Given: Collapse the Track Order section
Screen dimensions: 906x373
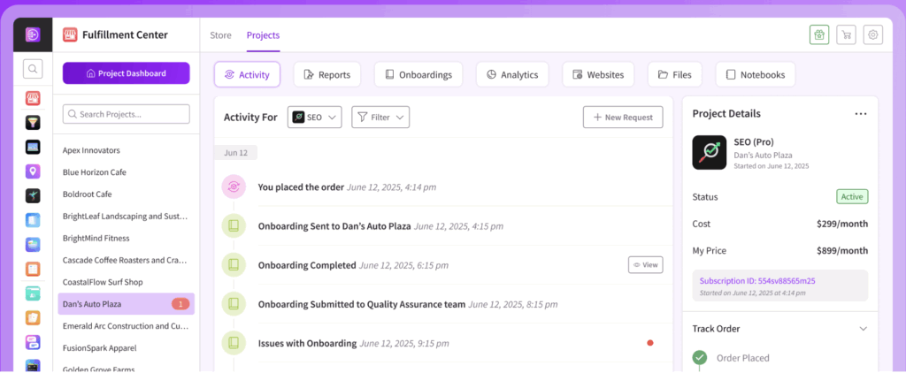Looking at the screenshot, I should coord(863,329).
